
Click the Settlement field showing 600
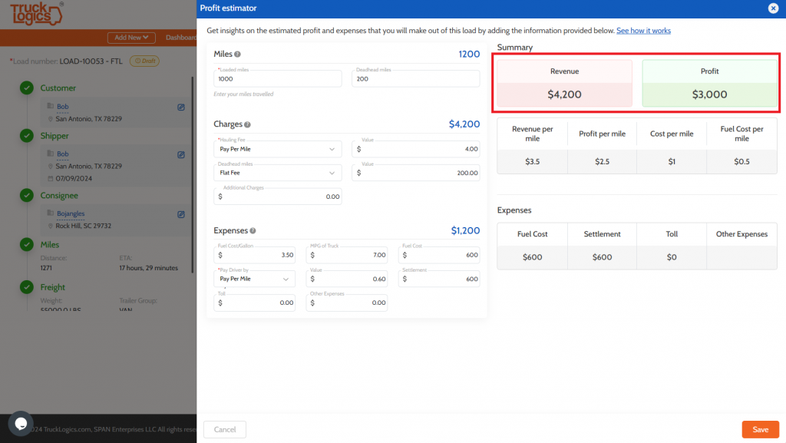click(439, 279)
